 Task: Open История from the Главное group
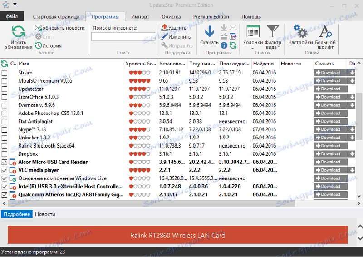[x=49, y=46]
